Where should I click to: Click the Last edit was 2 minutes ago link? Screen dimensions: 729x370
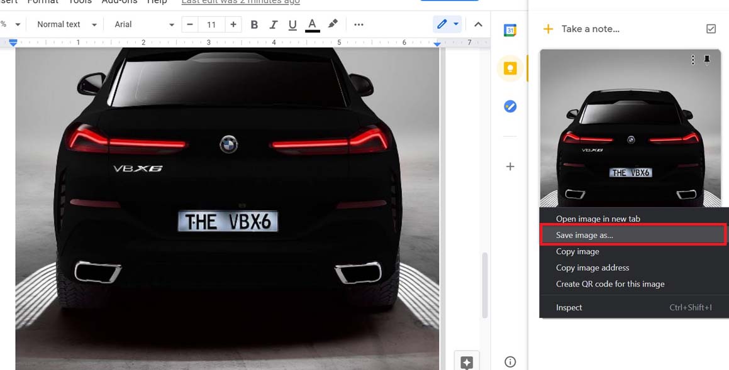pos(240,2)
